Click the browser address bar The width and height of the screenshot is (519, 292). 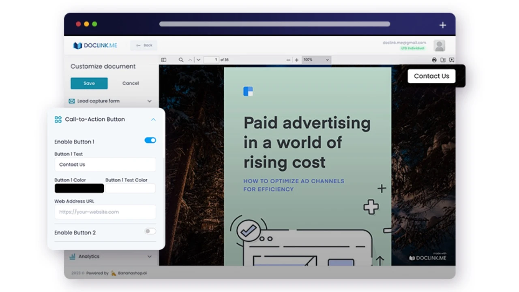275,24
